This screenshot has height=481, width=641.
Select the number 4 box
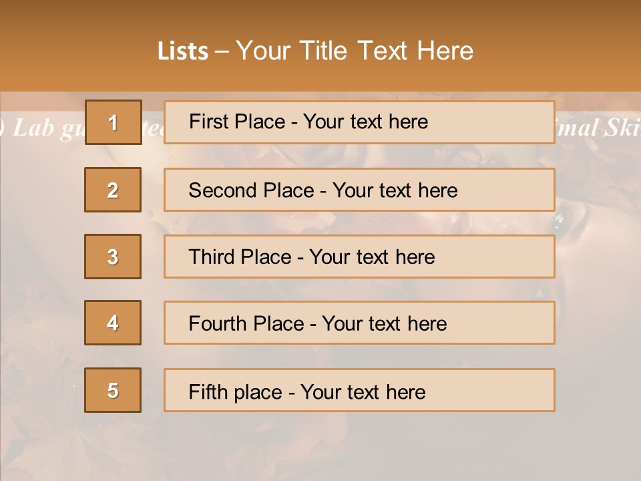(x=113, y=323)
